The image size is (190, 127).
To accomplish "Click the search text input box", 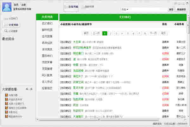I will tap(148, 9).
